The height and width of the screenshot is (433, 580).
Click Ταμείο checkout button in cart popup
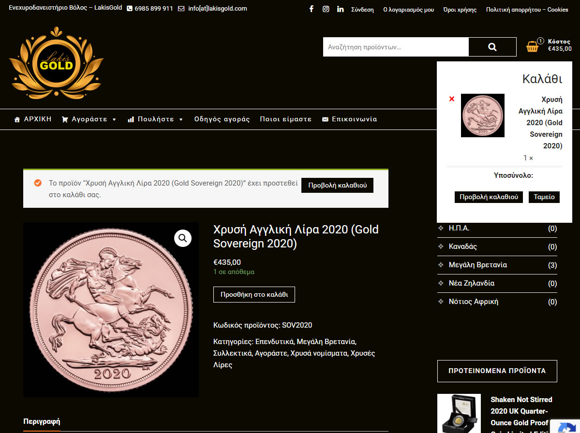[544, 197]
